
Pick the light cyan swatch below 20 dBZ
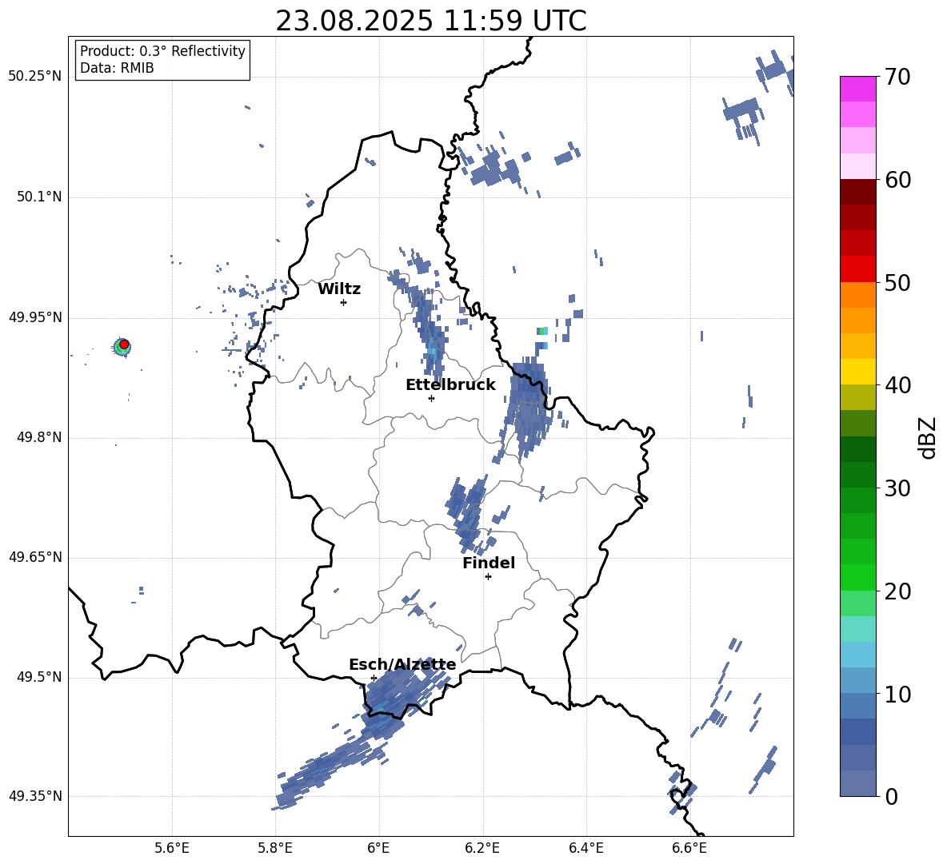tap(857, 629)
